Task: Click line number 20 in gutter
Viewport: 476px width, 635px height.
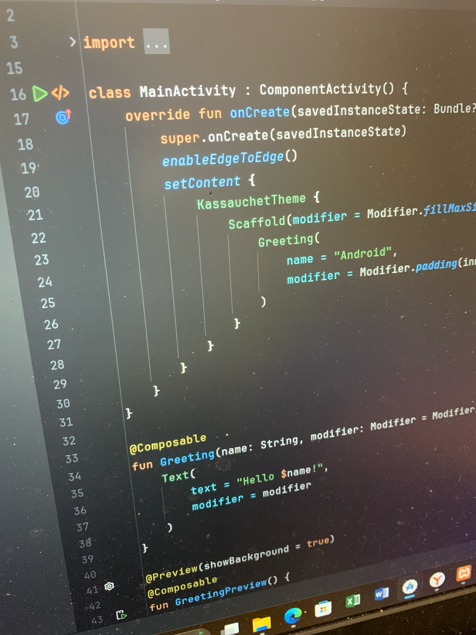Action: [x=32, y=192]
